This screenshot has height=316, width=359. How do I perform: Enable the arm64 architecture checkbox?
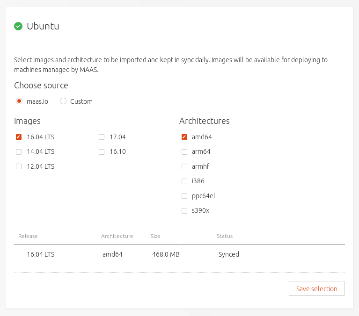pos(184,152)
